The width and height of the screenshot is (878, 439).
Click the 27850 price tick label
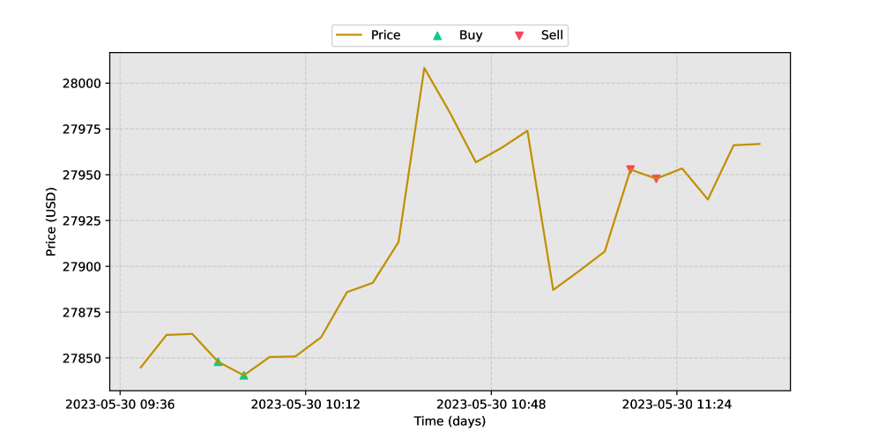click(x=81, y=359)
